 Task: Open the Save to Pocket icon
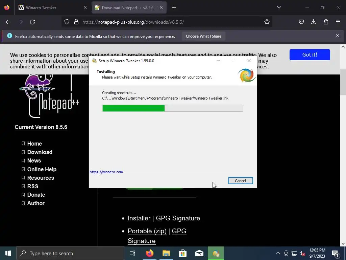click(x=301, y=22)
